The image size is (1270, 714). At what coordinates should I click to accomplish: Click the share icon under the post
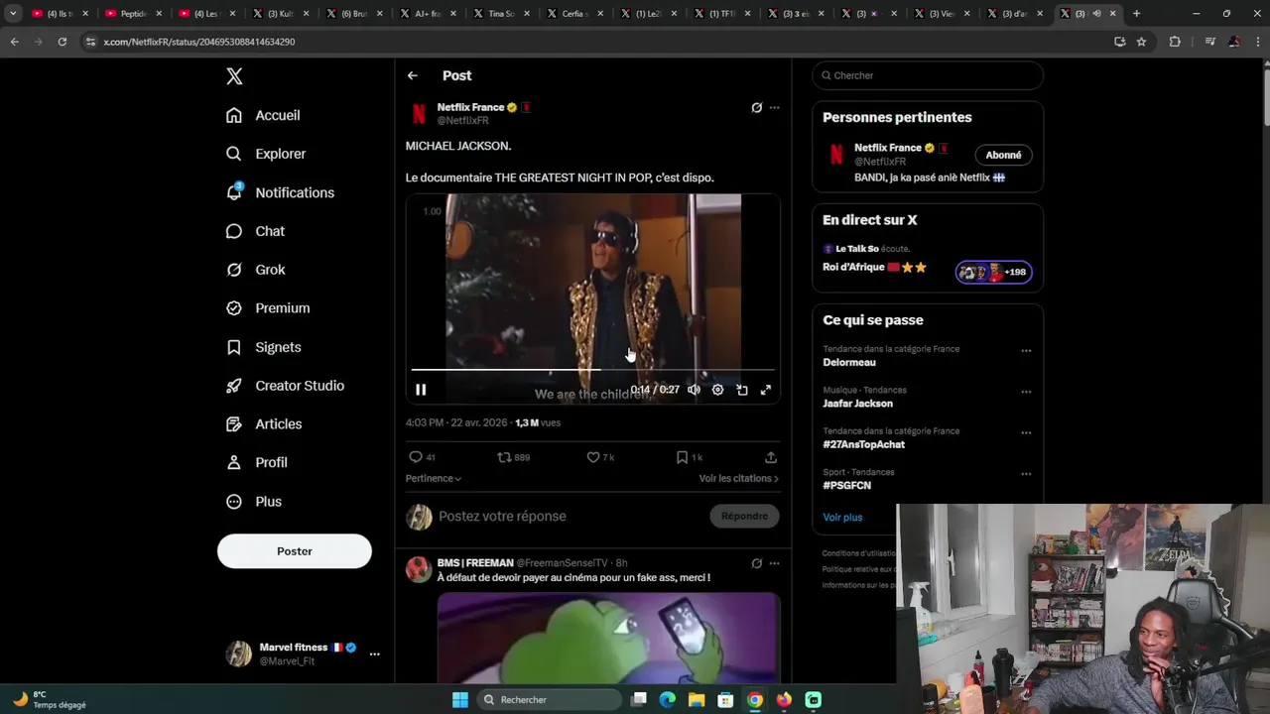pyautogui.click(x=771, y=457)
